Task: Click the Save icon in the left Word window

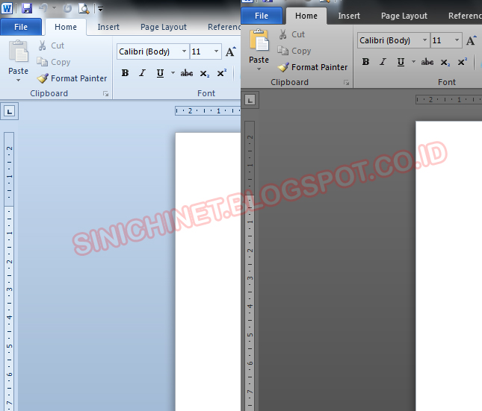Action: 27,8
